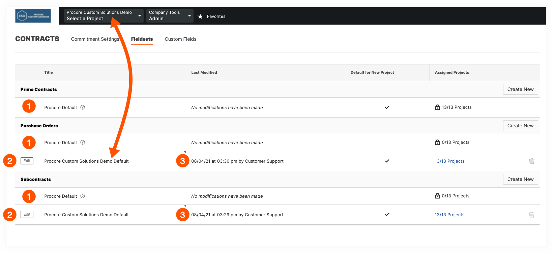
Task: Click the CONTRACTS page title
Action: (37, 39)
